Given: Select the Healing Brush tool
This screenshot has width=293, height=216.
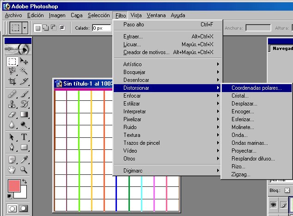Looking at the screenshot, I should [12, 94].
